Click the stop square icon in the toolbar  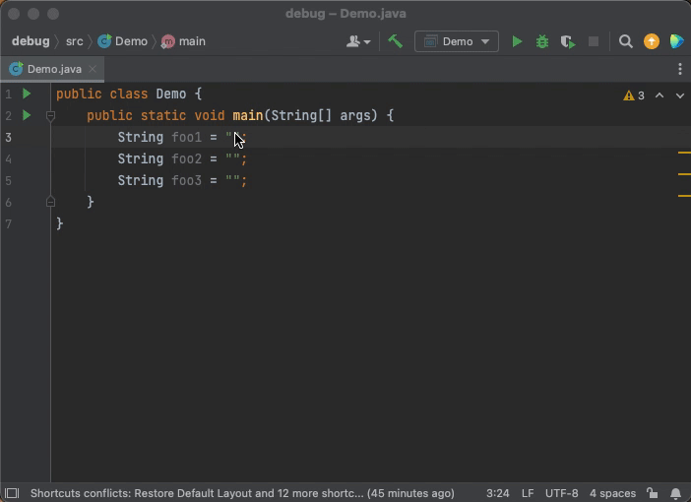click(x=594, y=42)
